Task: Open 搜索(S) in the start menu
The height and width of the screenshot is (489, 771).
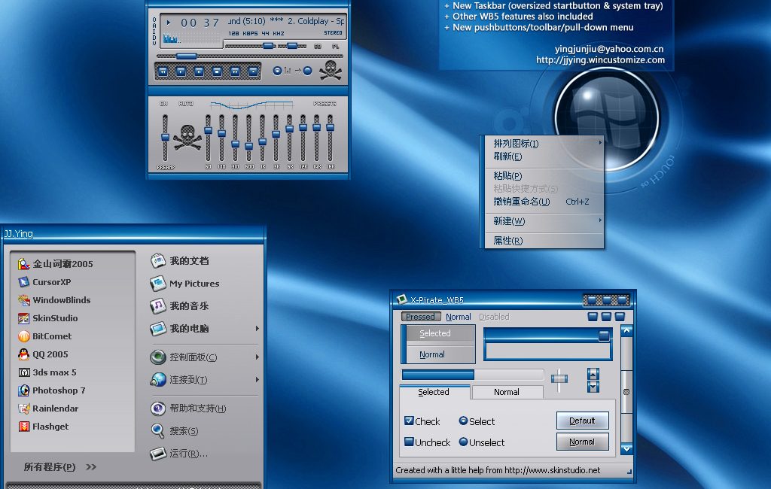Action: tap(174, 430)
